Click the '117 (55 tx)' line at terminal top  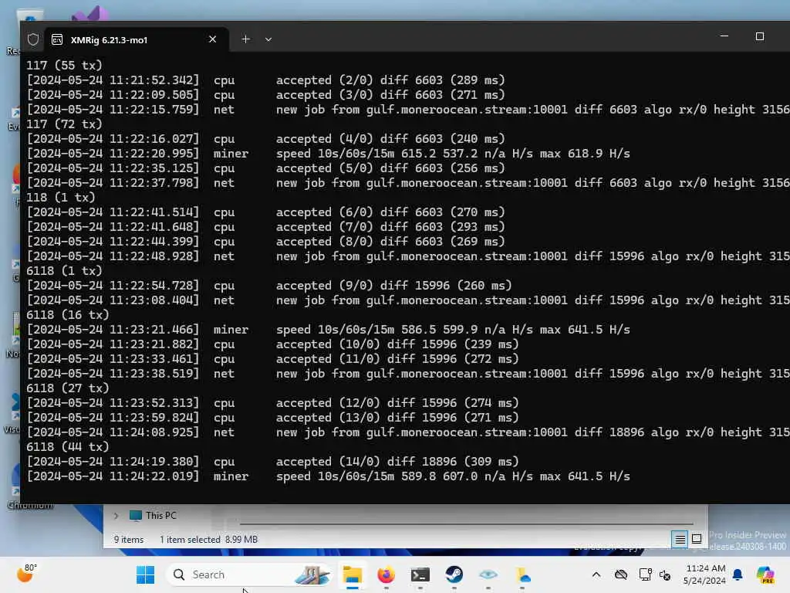[64, 65]
